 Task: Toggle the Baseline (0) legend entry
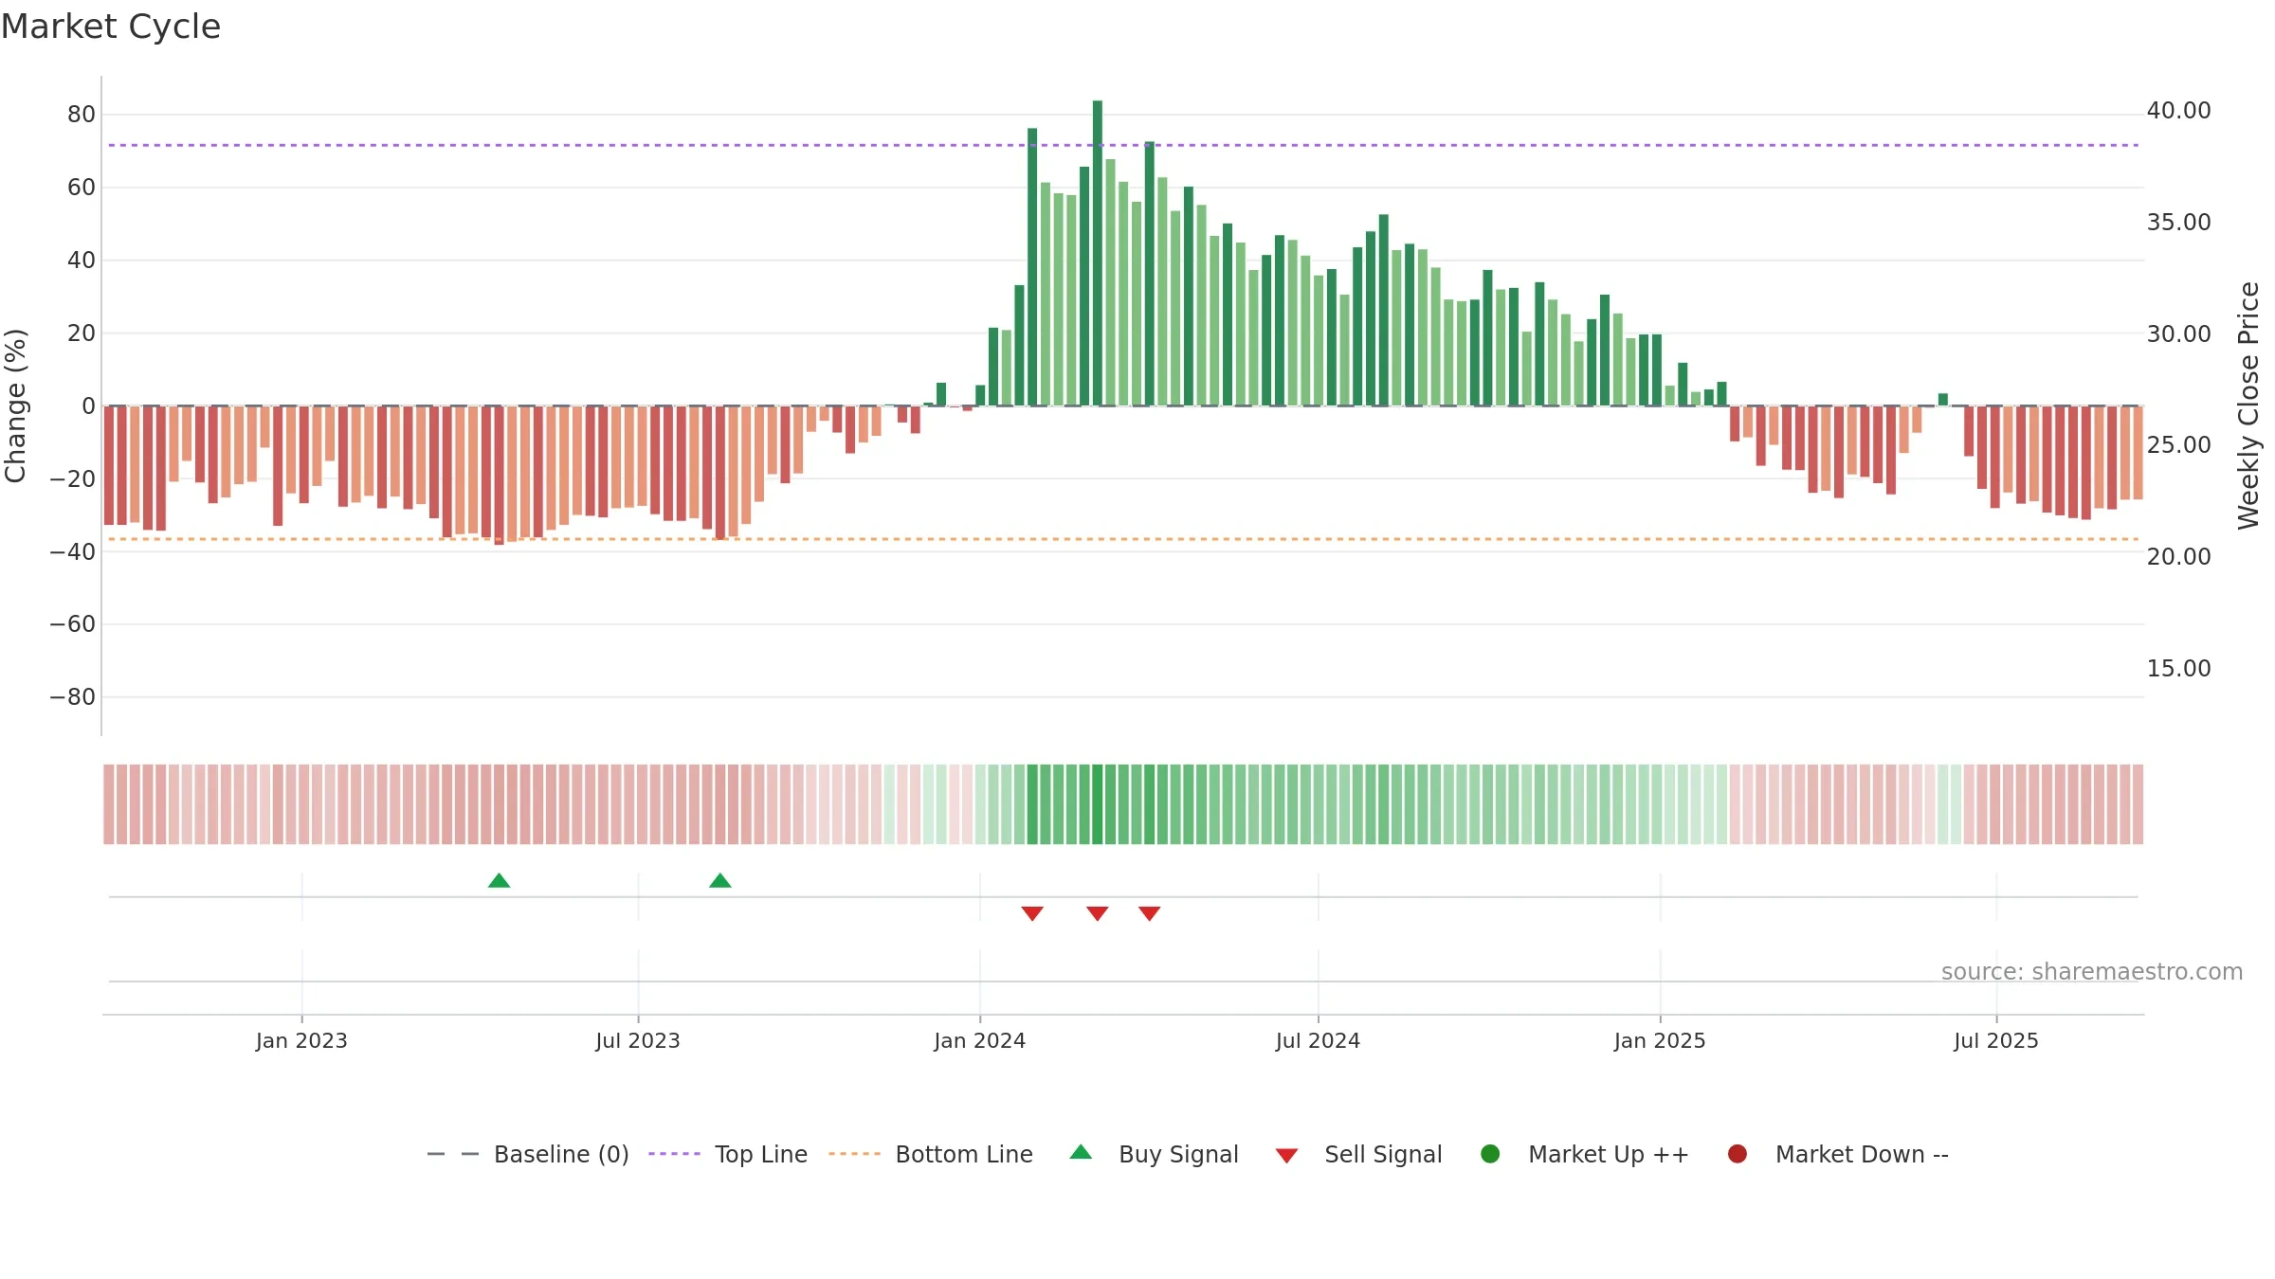[x=528, y=1154]
